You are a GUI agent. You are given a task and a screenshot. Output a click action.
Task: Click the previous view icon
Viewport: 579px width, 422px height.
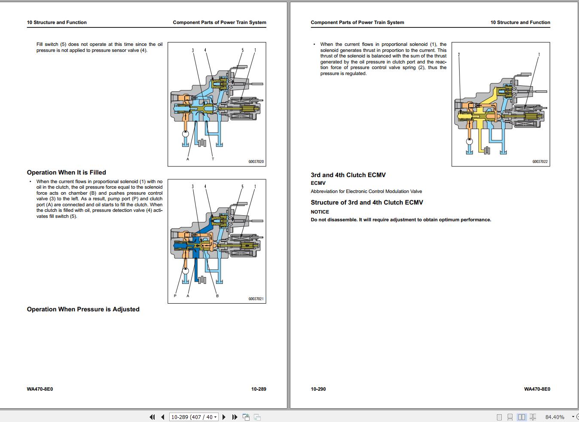246,417
